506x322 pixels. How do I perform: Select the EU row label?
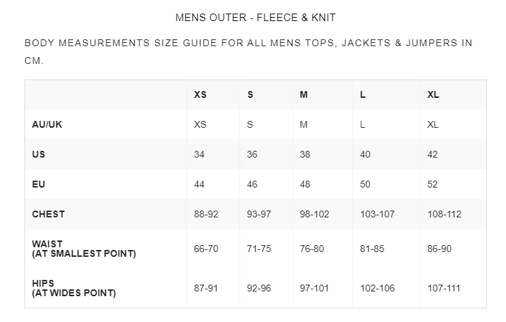[x=38, y=185]
